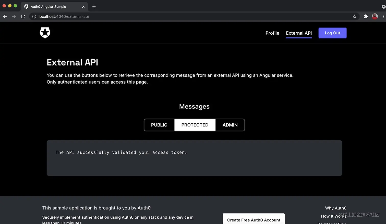Click the 'in less than 10 minutes' link

click(192, 217)
